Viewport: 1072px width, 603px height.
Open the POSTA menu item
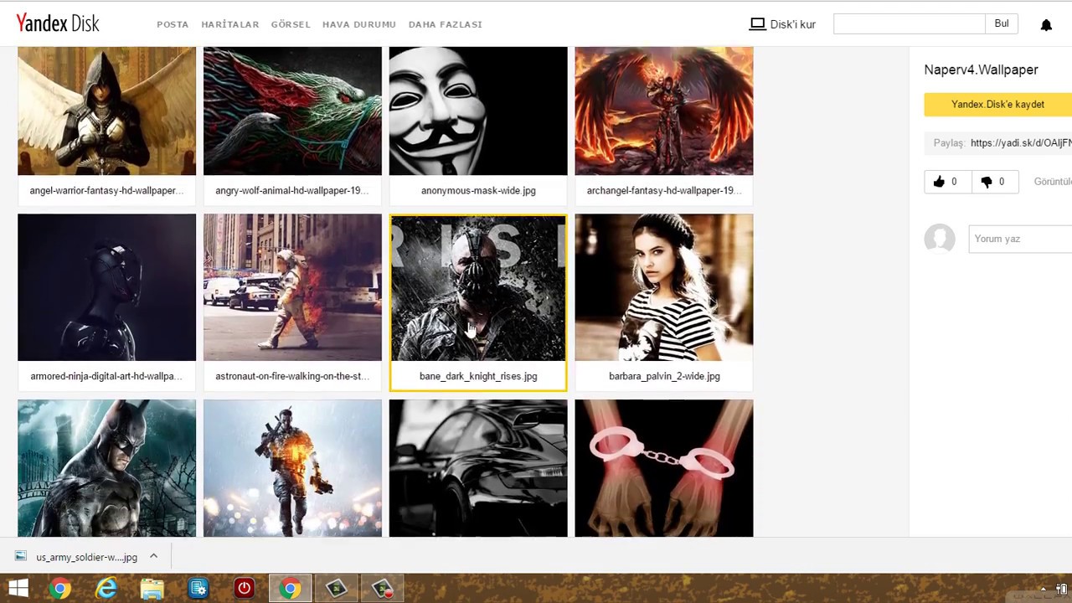(173, 24)
